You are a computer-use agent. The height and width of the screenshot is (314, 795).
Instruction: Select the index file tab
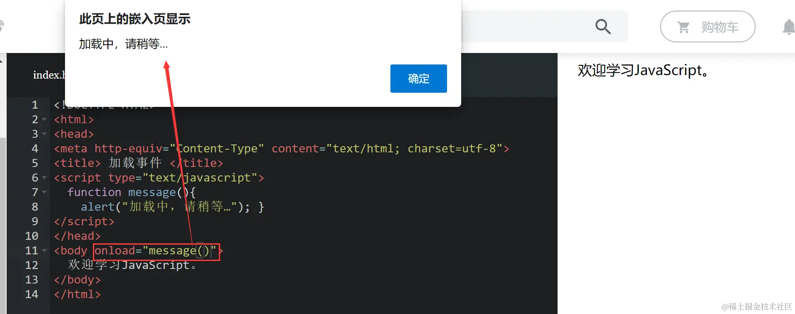click(49, 75)
